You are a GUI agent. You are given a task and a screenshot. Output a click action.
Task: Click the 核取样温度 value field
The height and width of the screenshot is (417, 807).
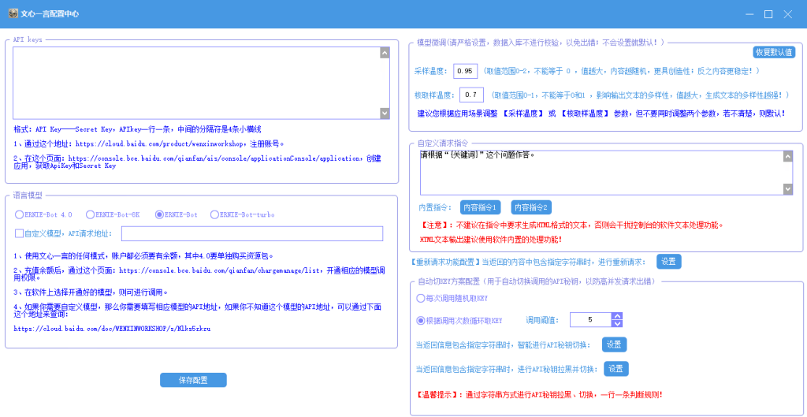pyautogui.click(x=471, y=95)
